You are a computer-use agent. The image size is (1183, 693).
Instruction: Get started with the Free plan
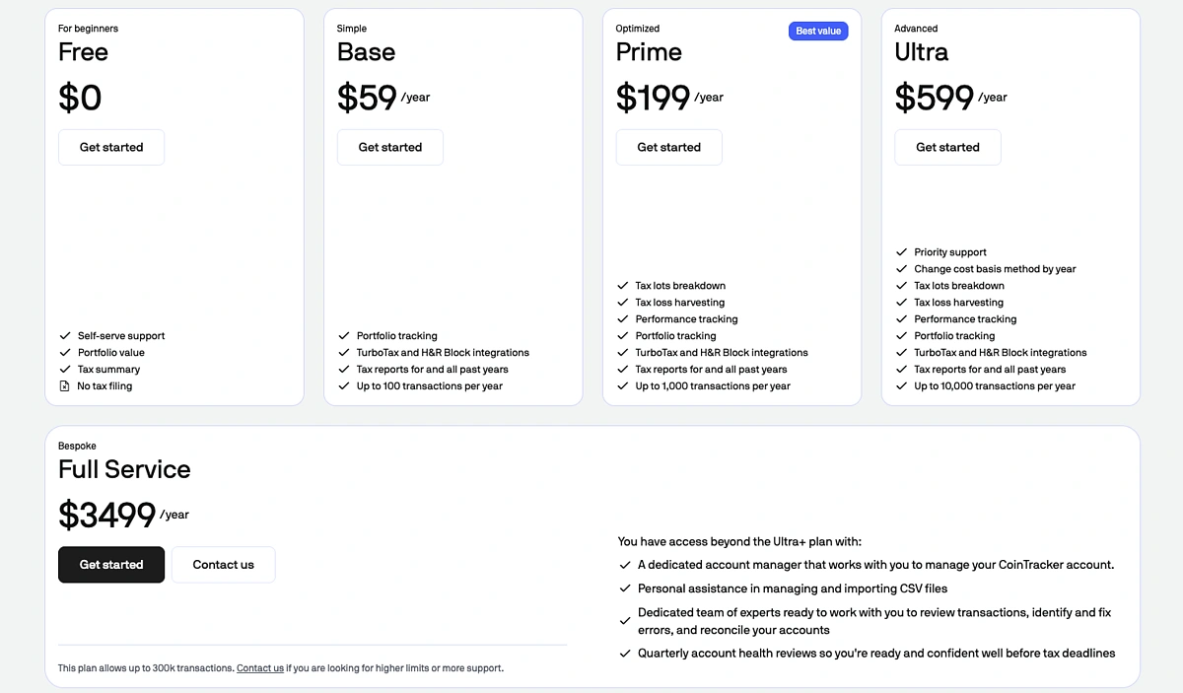tap(111, 147)
